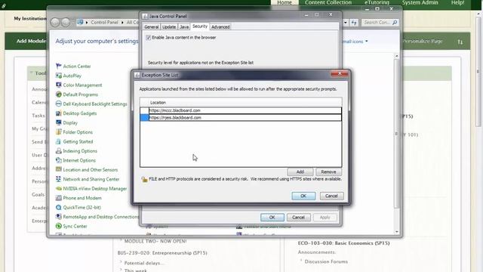This screenshot has height=272, width=483.
Task: Close the Exception Site List dialog
Action: [340, 74]
